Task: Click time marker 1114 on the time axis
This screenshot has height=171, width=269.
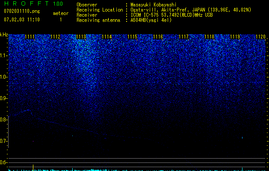Action: [x=107, y=37]
